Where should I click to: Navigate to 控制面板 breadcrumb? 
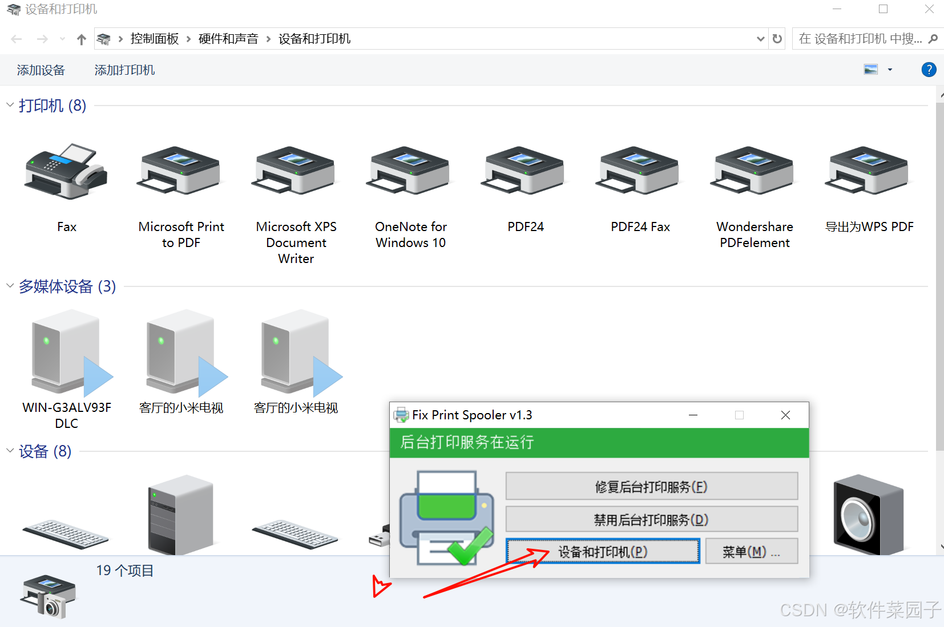pos(155,39)
